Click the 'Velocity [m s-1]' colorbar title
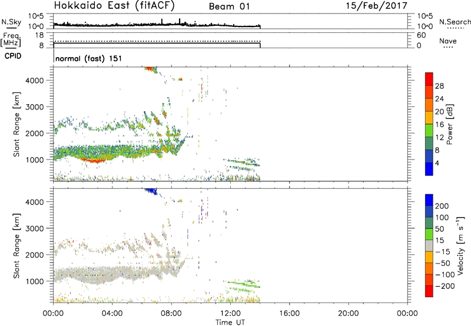 pyautogui.click(x=460, y=245)
